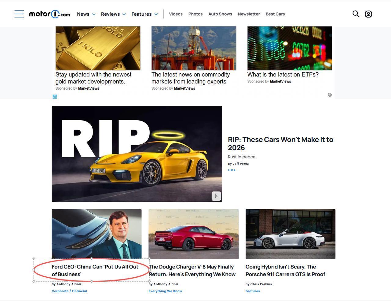The image size is (391, 307).
Task: Open the Ford CEO article thumbnail
Action: point(97,234)
